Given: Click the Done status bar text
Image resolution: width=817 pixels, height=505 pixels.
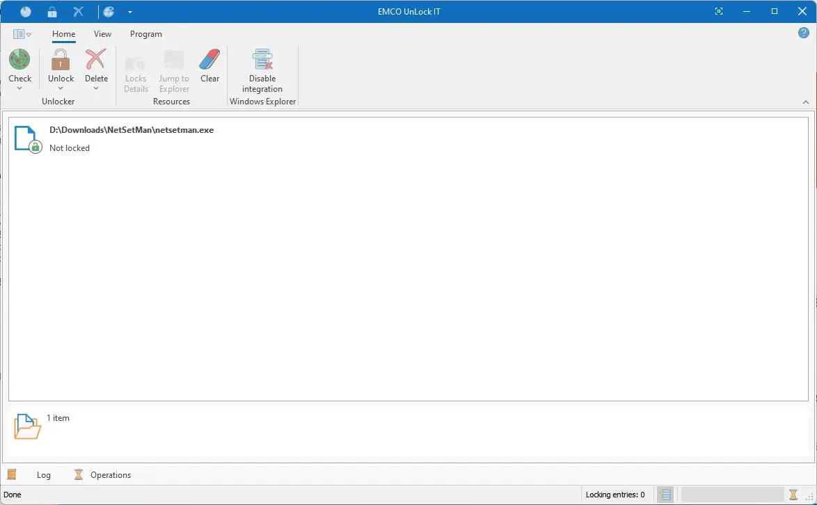Looking at the screenshot, I should (x=13, y=495).
